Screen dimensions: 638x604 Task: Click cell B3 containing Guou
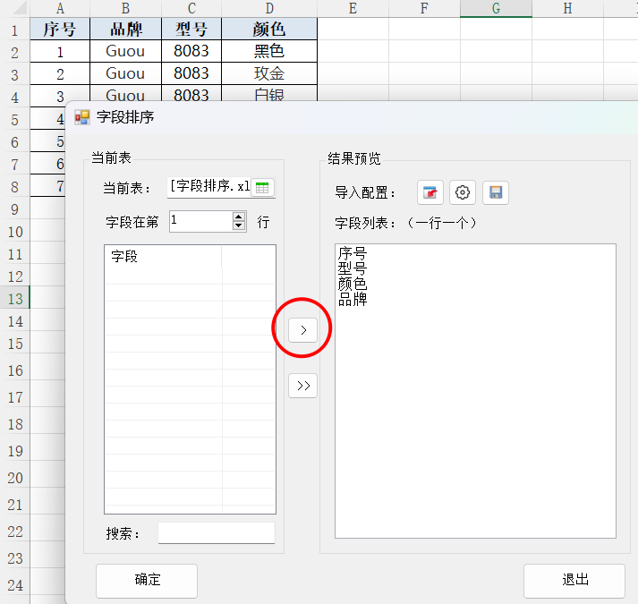click(126, 73)
